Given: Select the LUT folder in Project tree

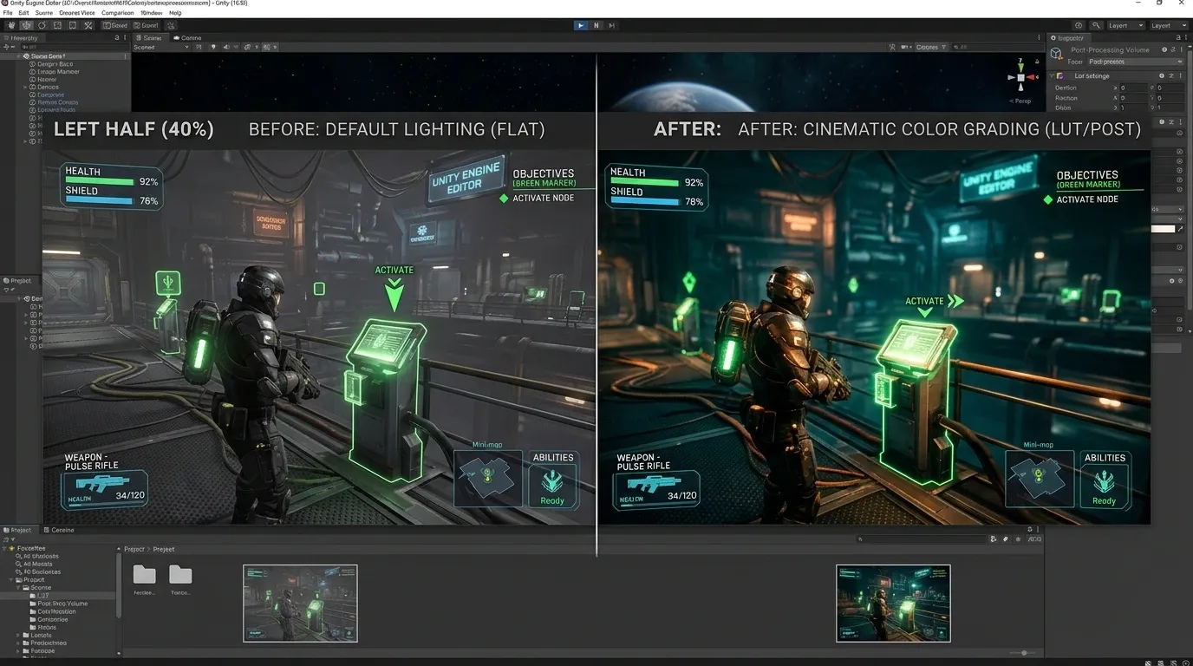Looking at the screenshot, I should point(43,596).
